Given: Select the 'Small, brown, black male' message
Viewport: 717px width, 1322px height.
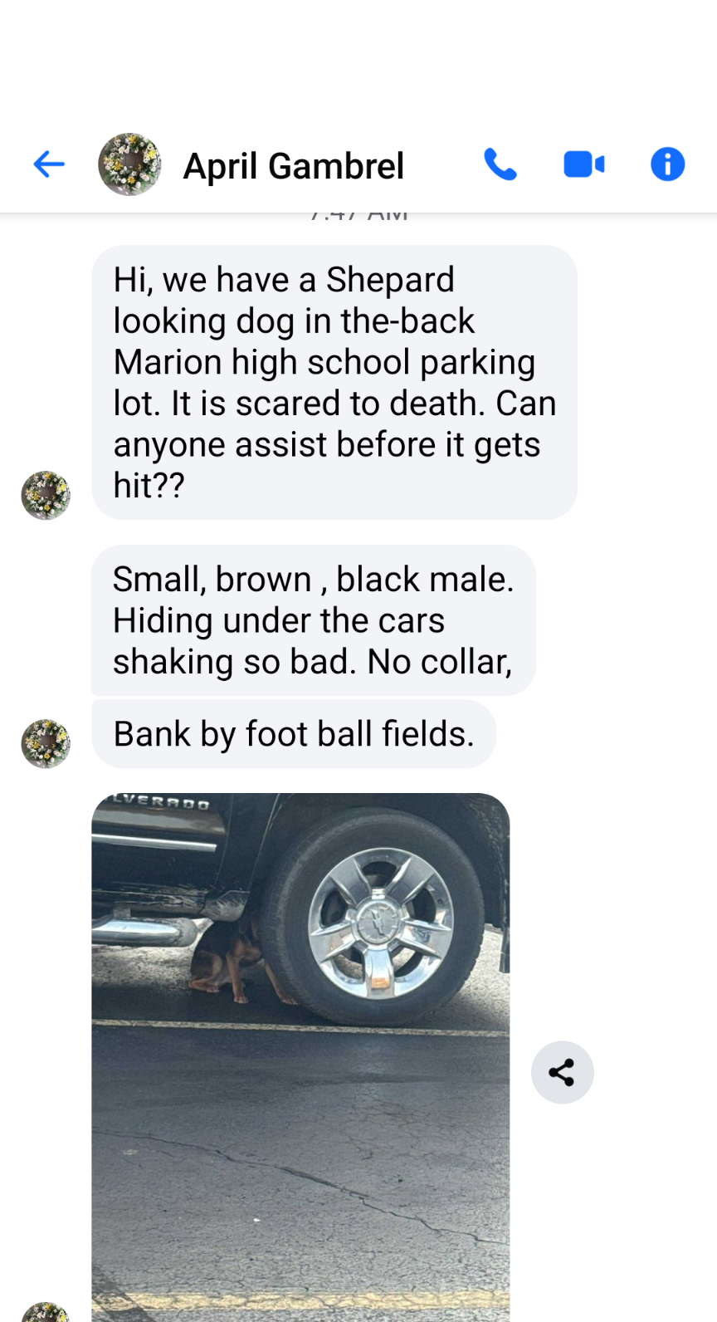Looking at the screenshot, I should (313, 620).
